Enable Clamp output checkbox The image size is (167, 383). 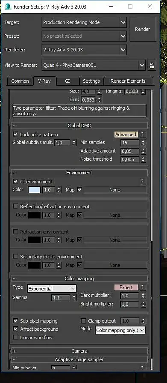pyautogui.click(x=84, y=321)
